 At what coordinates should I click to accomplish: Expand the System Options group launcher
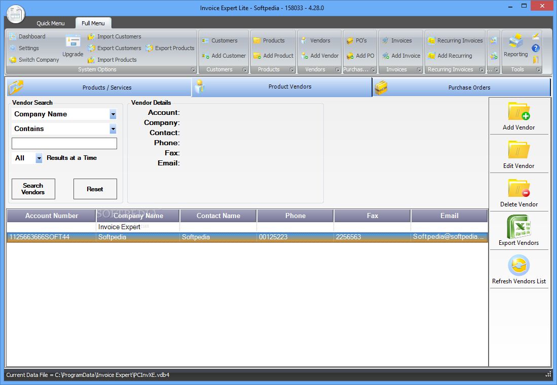pyautogui.click(x=193, y=70)
